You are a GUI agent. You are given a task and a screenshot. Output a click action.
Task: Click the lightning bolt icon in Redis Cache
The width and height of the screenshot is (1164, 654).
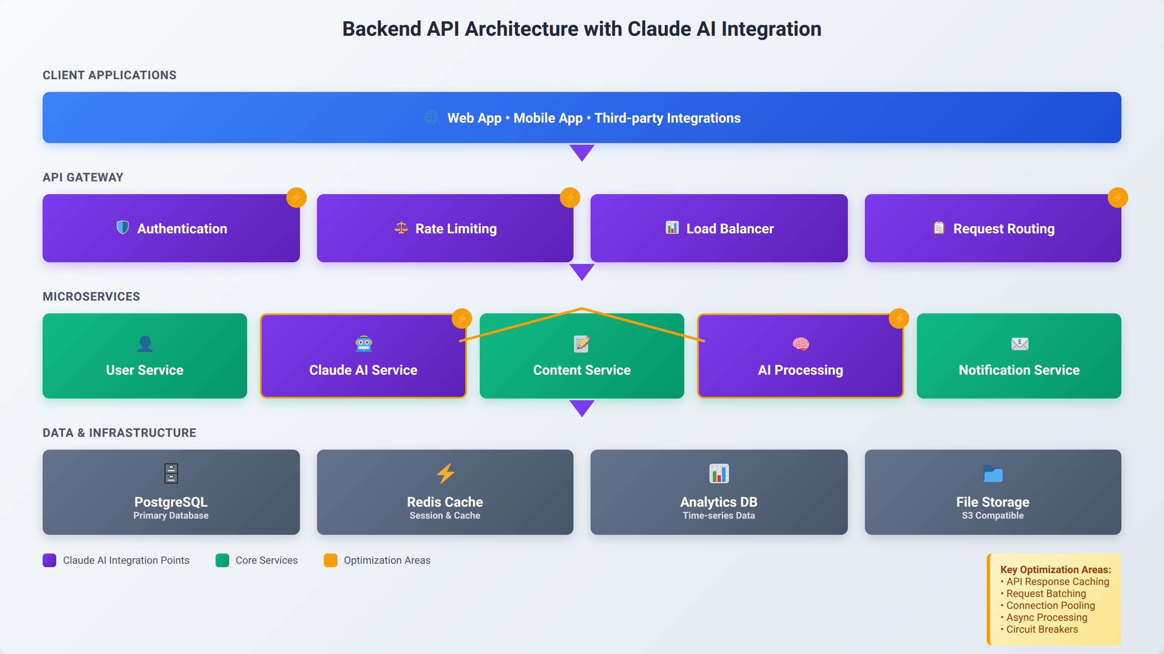pyautogui.click(x=445, y=473)
